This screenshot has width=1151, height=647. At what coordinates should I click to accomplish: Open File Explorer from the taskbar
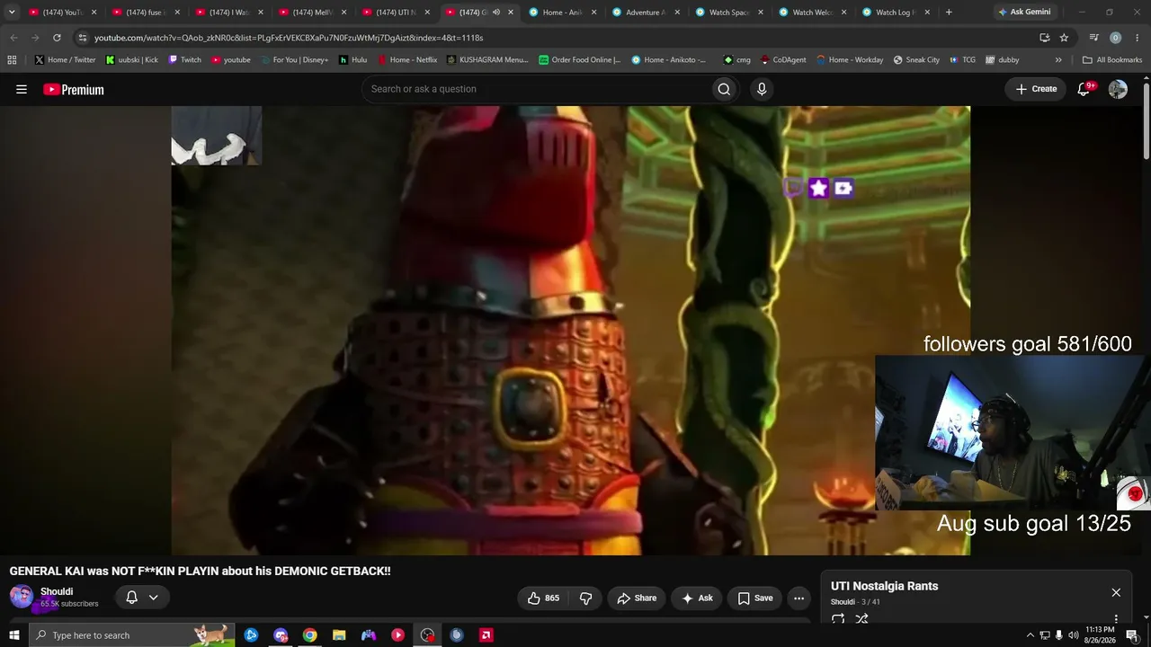pos(339,635)
